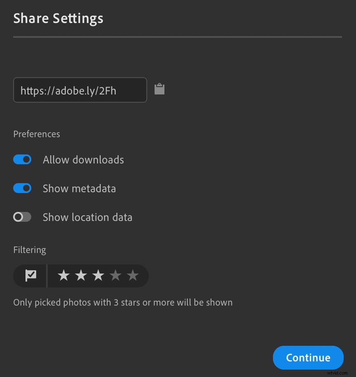
Task: Click the picked photos description text
Action: pyautogui.click(x=123, y=302)
